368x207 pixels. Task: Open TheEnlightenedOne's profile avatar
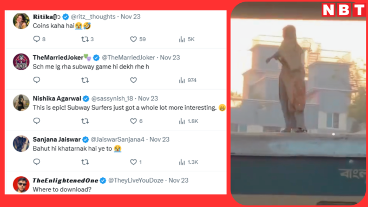pos(21,184)
